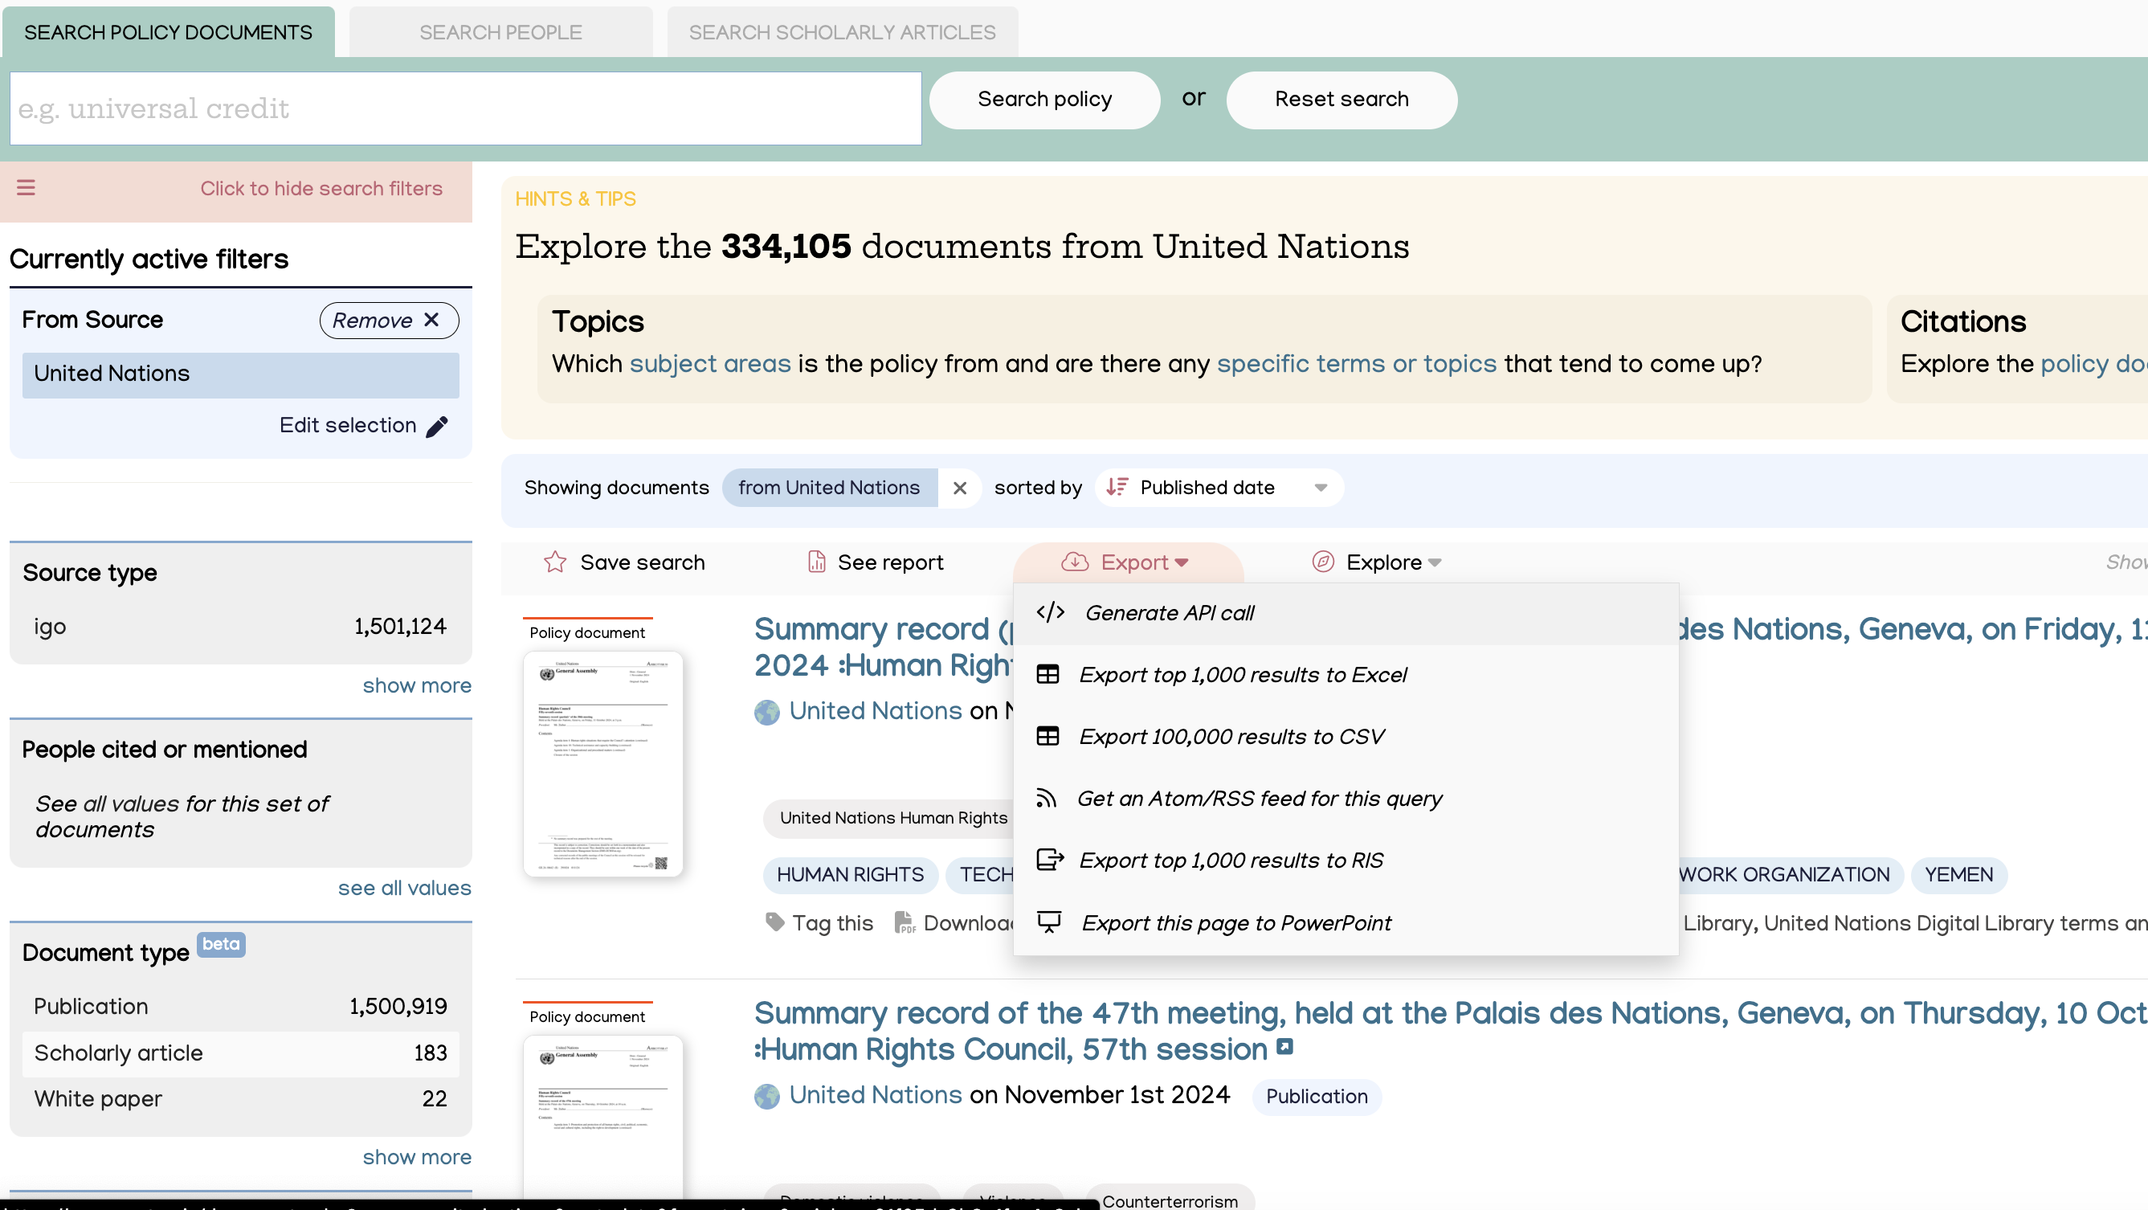This screenshot has width=2148, height=1210.
Task: Click the pencil icon beside Edit selection
Action: pos(437,426)
